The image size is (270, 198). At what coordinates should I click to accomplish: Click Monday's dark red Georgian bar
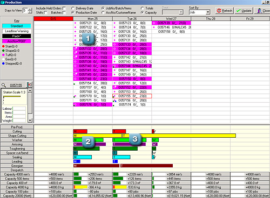[96, 166]
